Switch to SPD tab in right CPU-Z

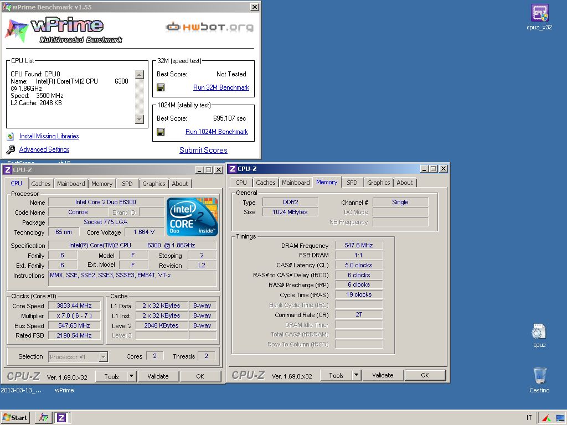352,183
